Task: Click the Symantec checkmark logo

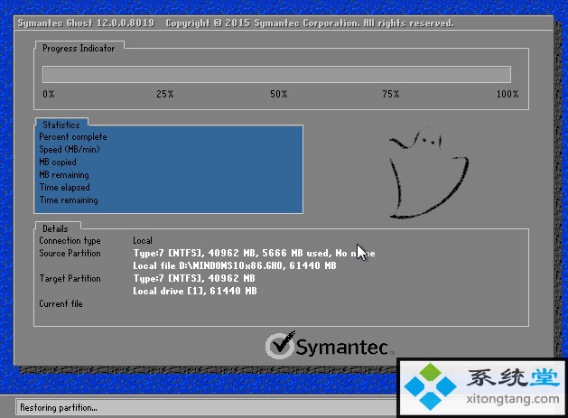Action: [x=280, y=345]
